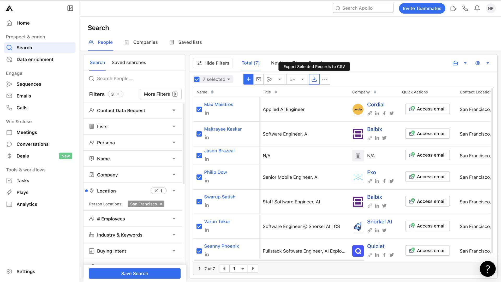Toggle the checkbox for Max Maistros
The height and width of the screenshot is (282, 501).
[199, 109]
